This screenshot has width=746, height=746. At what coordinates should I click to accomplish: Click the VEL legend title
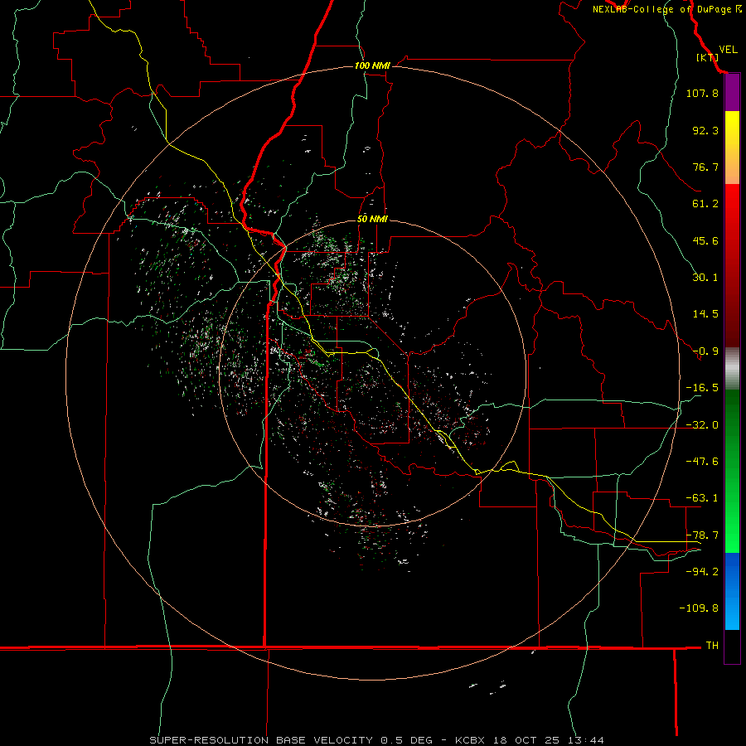[x=728, y=50]
